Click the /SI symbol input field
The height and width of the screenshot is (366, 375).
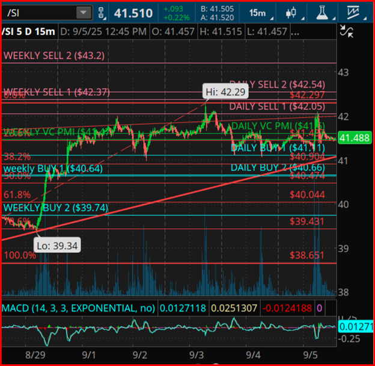tap(40, 13)
